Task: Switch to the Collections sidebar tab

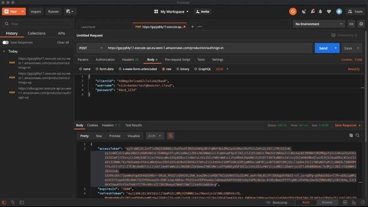Action: [x=37, y=33]
